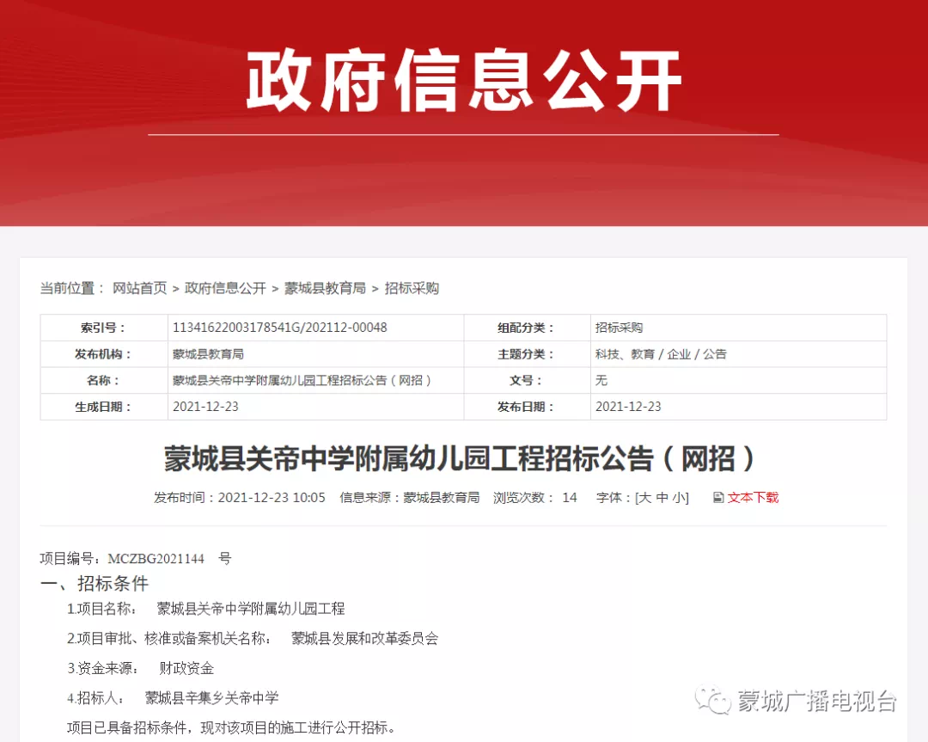
Task: Click the line 1.项目名称
Action: click(x=205, y=609)
